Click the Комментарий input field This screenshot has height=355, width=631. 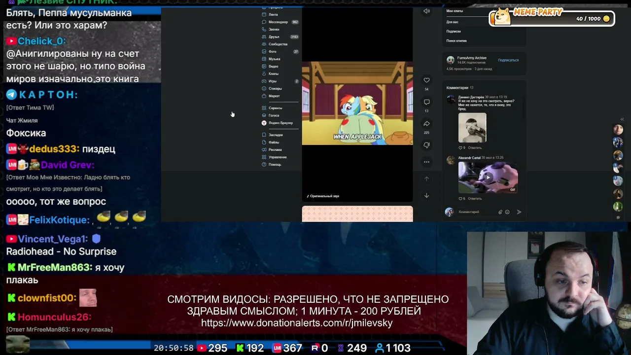point(476,212)
